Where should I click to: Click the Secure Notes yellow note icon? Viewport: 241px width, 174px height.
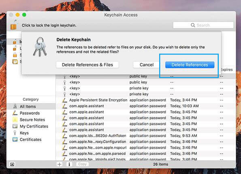tap(15, 120)
